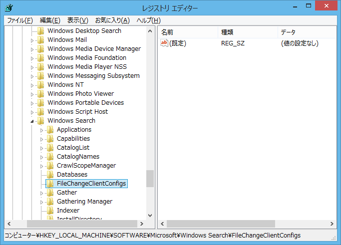Select the FileChangeClientConfigs key label
Viewport: 341px width, 245px height.
click(91, 184)
